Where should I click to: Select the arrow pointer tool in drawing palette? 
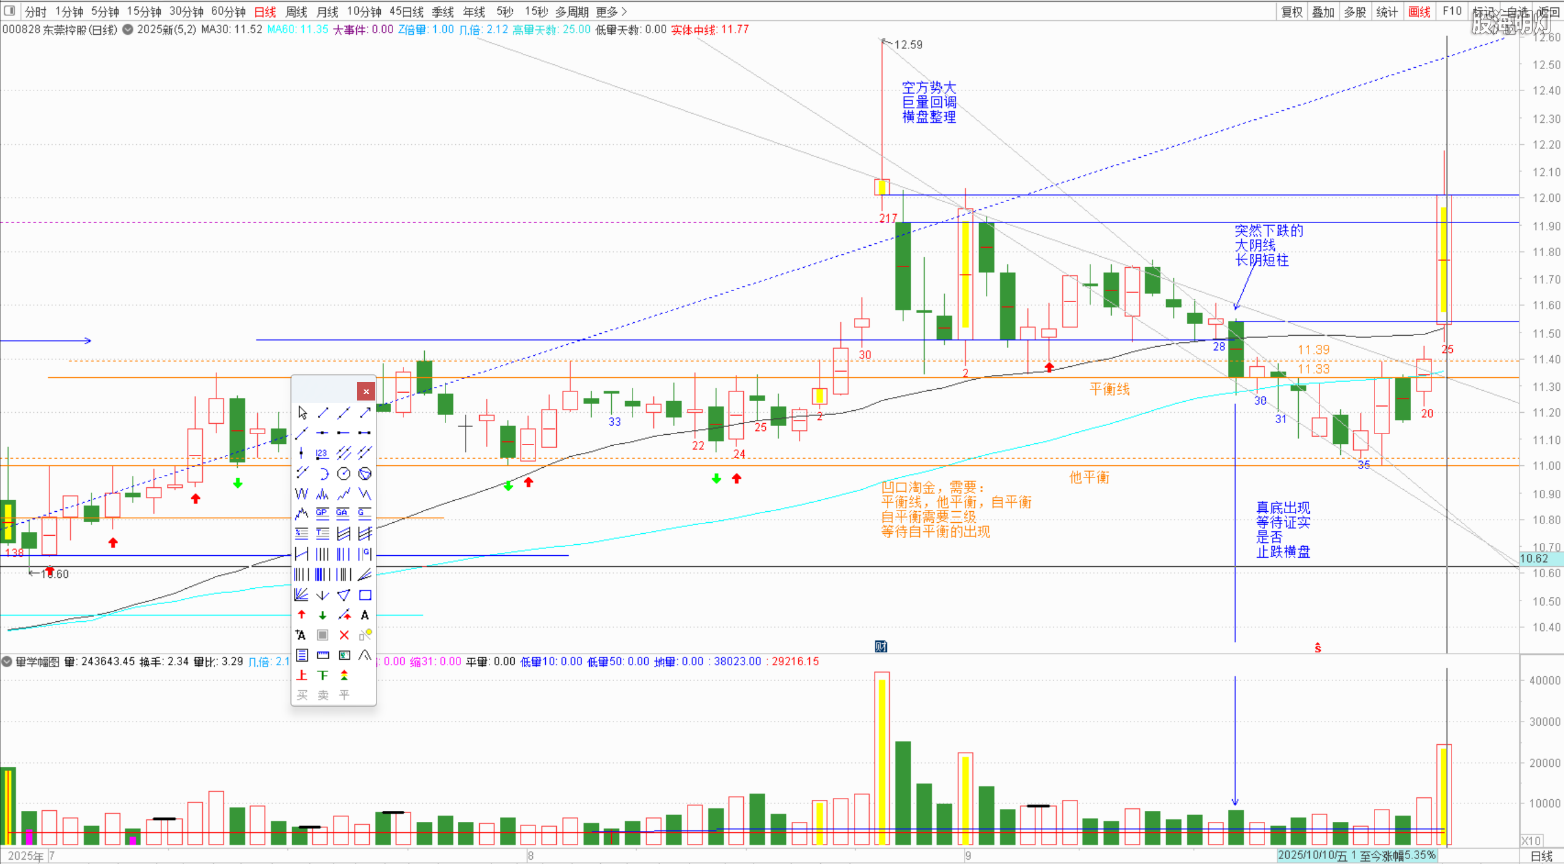302,413
